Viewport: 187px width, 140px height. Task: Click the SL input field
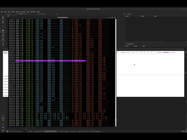(153, 52)
